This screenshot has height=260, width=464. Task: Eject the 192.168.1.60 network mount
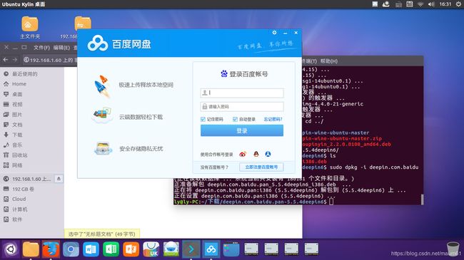point(59,179)
